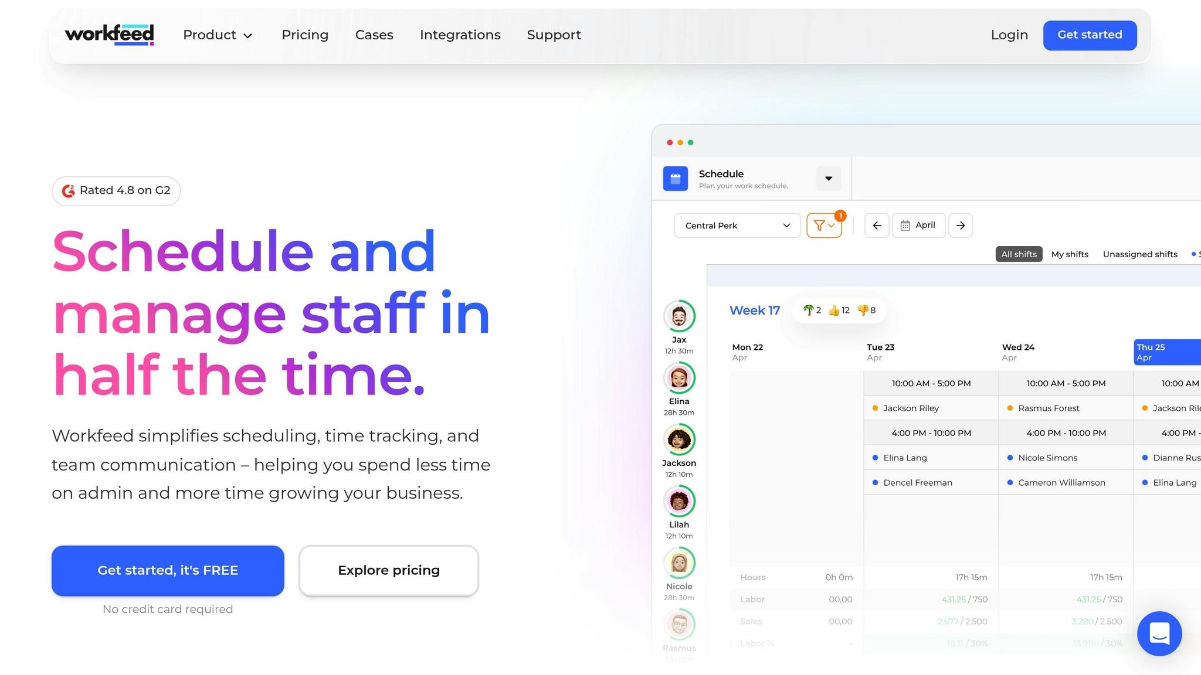This screenshot has height=675, width=1201.
Task: Select the Thu 25 Apr column header
Action: click(1168, 352)
